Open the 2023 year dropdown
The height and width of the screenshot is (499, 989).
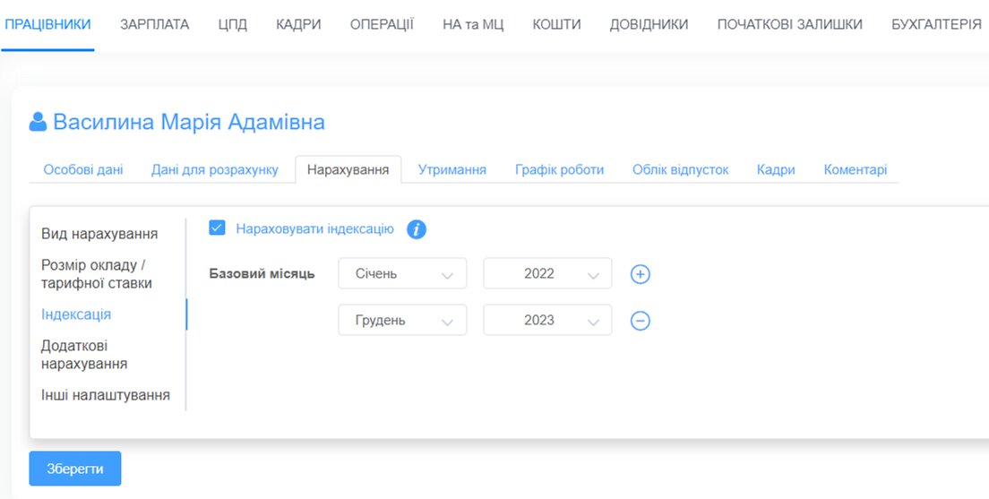point(547,320)
